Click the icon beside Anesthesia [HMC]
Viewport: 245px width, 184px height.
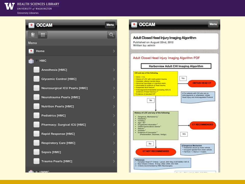pos(36,70)
